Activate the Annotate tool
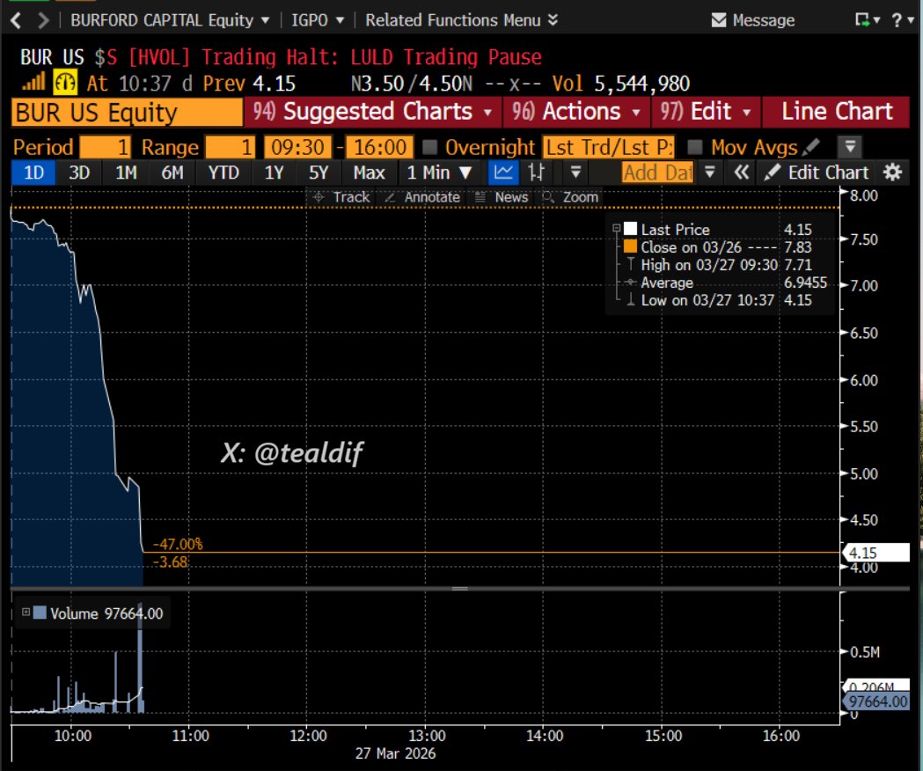 click(x=422, y=197)
